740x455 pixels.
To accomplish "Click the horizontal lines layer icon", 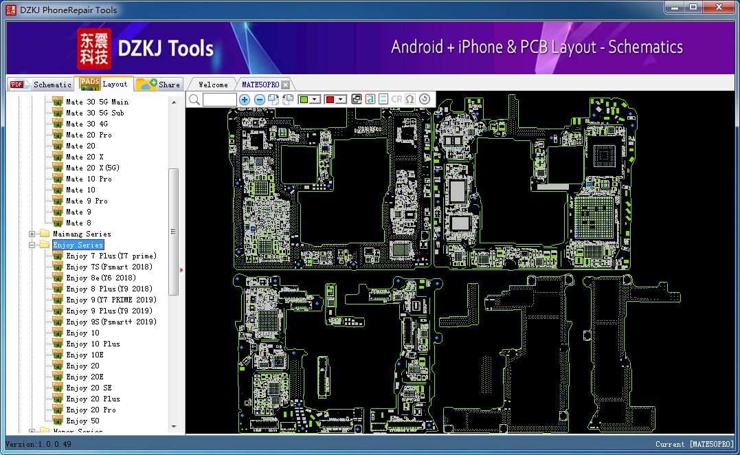I will click(x=383, y=99).
